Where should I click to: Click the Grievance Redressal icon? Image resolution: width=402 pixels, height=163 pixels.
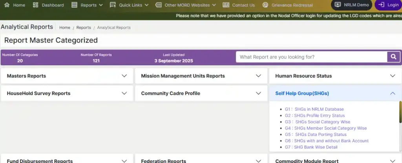pyautogui.click(x=265, y=5)
